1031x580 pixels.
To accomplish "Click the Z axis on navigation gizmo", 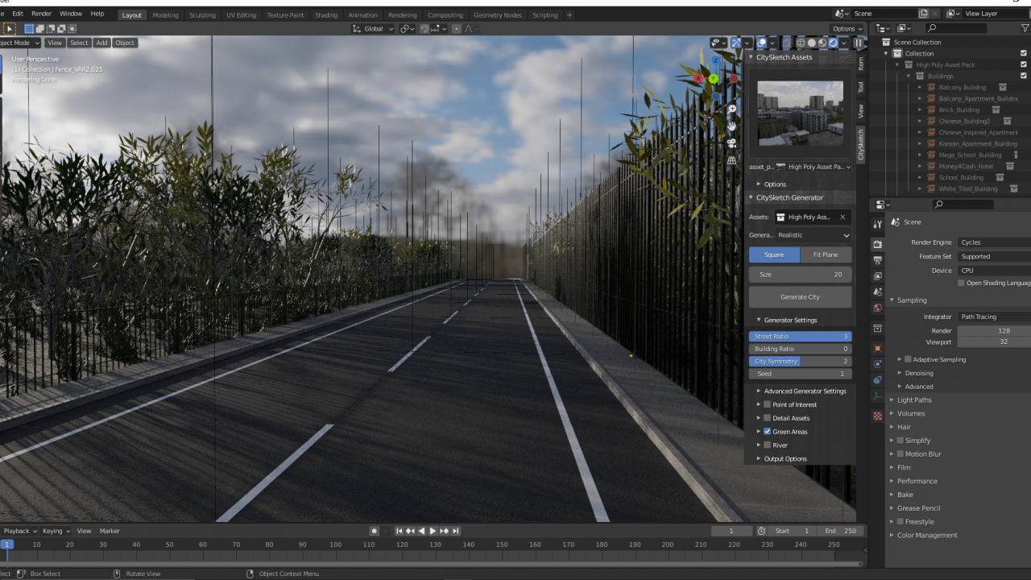I will [x=715, y=60].
